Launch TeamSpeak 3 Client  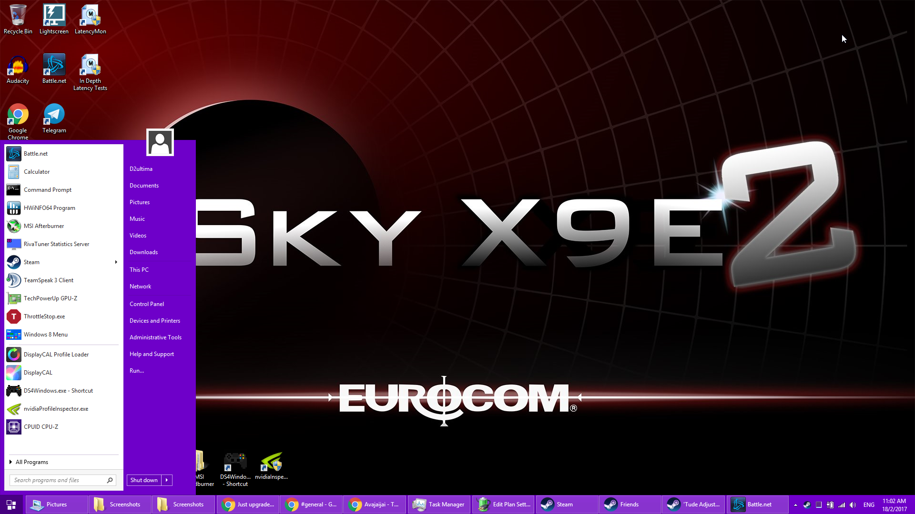[64, 280]
